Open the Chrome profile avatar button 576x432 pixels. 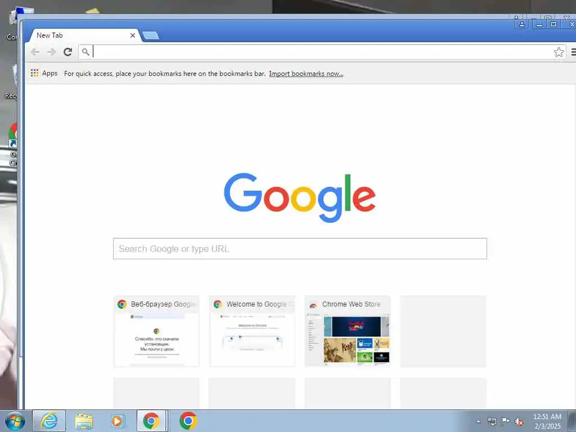[521, 25]
